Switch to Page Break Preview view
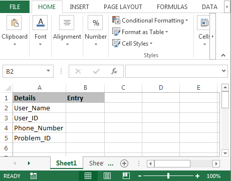 tap(126, 176)
